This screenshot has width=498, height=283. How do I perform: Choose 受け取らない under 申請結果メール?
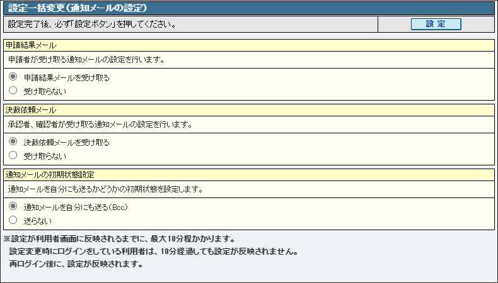[13, 91]
